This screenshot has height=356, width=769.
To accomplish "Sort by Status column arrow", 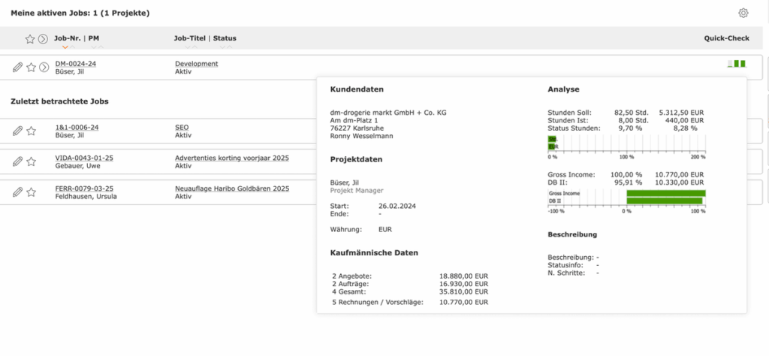I will pyautogui.click(x=222, y=47).
